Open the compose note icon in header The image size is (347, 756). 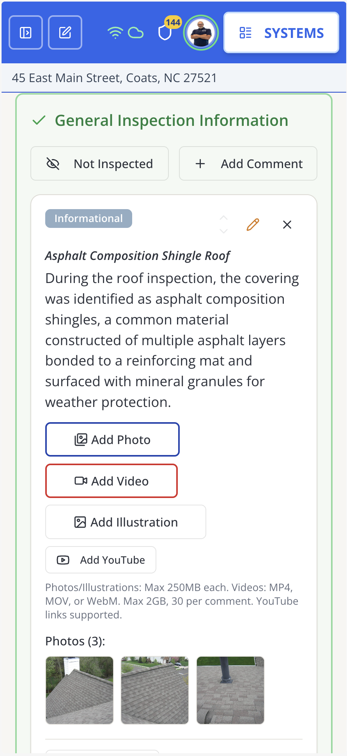click(65, 32)
